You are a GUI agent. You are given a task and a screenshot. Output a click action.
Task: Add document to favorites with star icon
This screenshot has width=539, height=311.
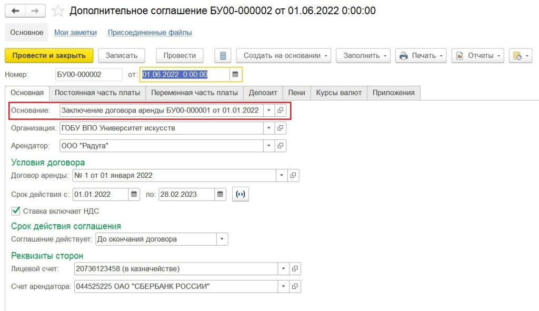click(58, 11)
